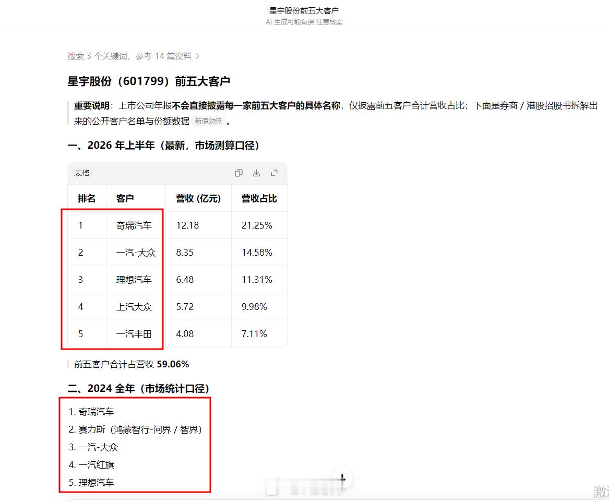Select the revenue value 5.72
This screenshot has height=502, width=609.
[185, 307]
